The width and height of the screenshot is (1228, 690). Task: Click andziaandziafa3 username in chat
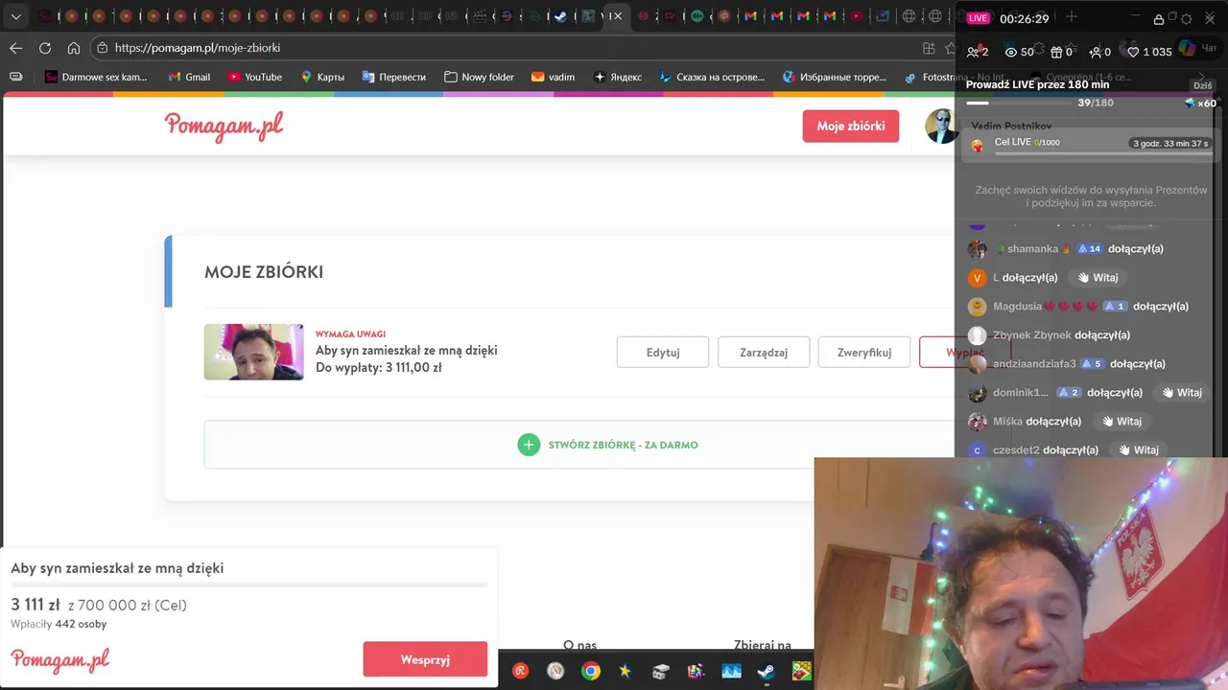click(1034, 364)
